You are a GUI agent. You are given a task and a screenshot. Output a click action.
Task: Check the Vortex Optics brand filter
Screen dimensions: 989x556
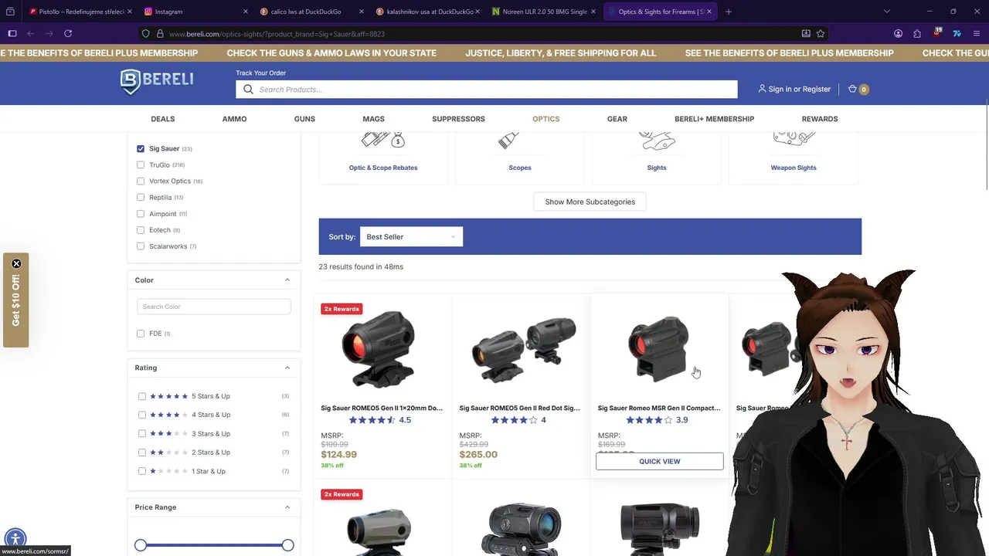coord(141,181)
